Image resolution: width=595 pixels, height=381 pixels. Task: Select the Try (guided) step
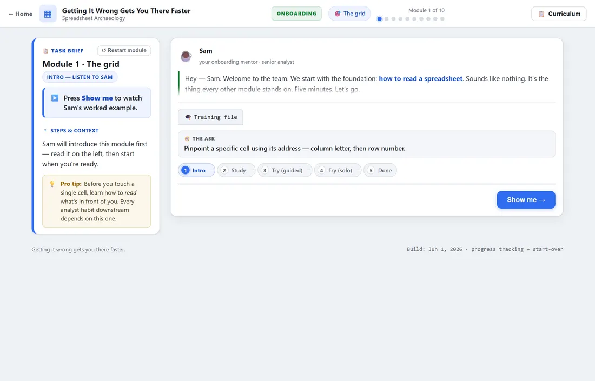tap(284, 170)
